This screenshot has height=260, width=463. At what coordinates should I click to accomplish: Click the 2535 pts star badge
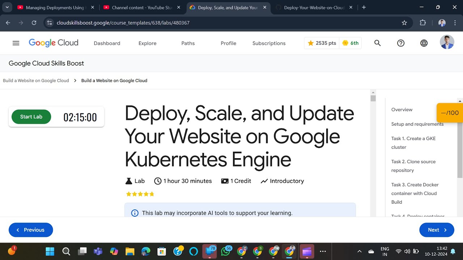tap(322, 43)
